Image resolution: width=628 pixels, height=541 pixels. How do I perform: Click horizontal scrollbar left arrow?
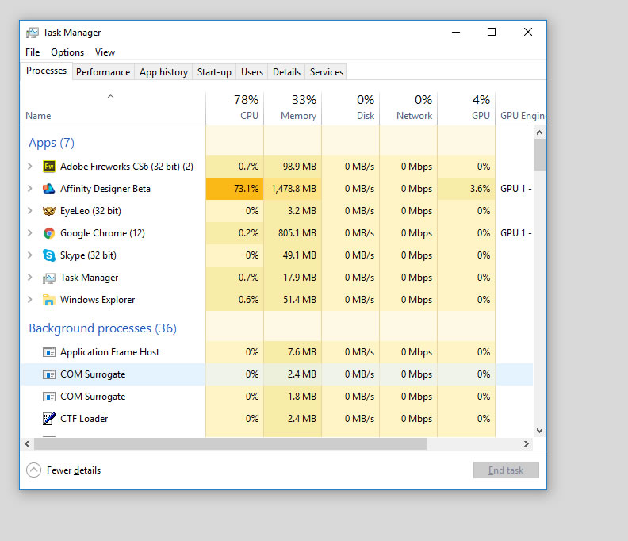coord(27,444)
